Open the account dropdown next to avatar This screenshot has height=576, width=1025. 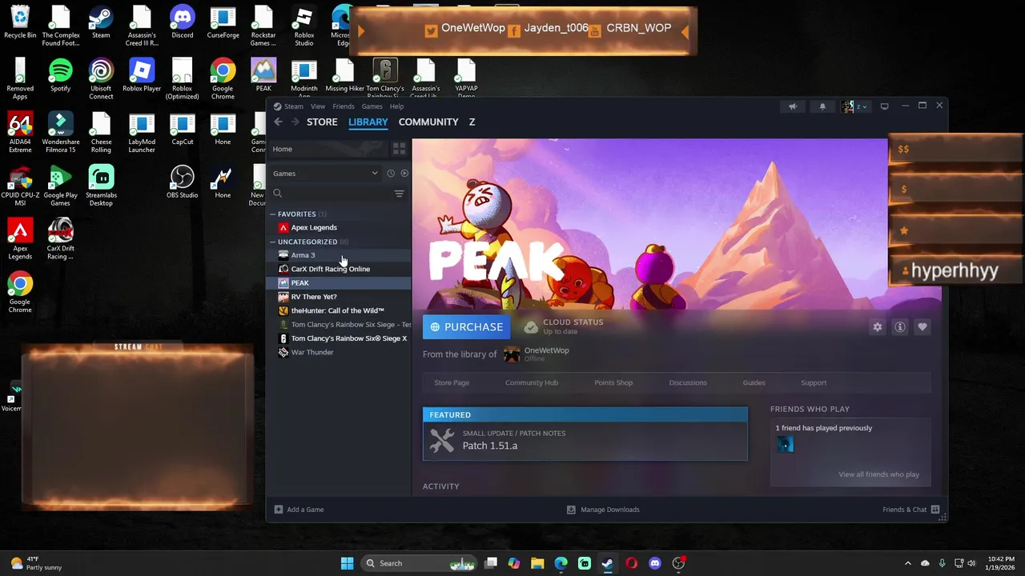point(862,106)
